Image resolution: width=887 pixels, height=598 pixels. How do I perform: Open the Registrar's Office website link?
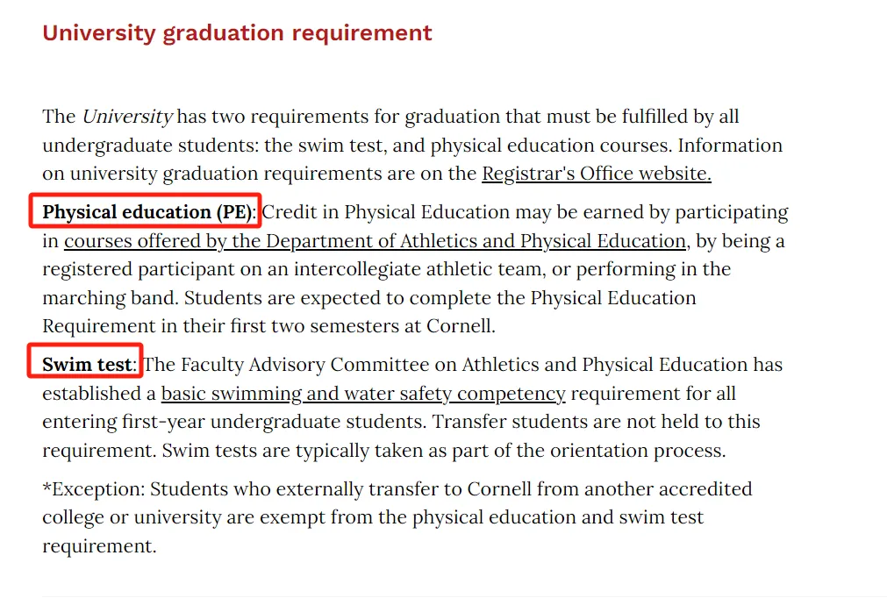pyautogui.click(x=597, y=174)
